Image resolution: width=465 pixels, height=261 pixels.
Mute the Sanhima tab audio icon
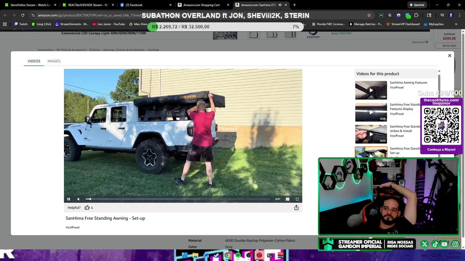tap(280, 5)
